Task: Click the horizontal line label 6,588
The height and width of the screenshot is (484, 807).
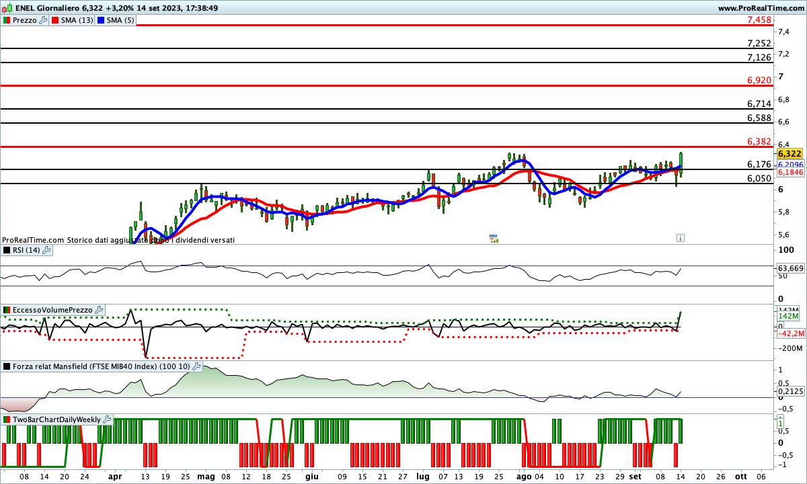Action: pyautogui.click(x=759, y=118)
